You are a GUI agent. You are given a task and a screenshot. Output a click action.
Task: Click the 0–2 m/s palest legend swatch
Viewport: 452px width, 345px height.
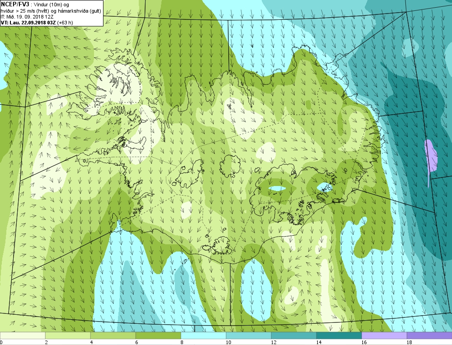[23, 336]
